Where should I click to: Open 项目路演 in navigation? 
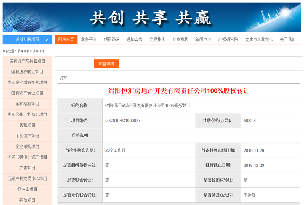point(111,40)
